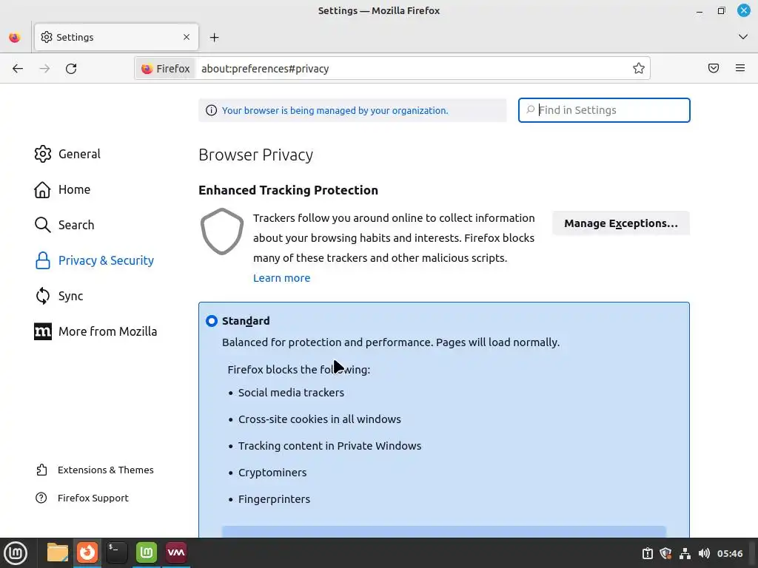Open the terminal from taskbar

pos(116,553)
